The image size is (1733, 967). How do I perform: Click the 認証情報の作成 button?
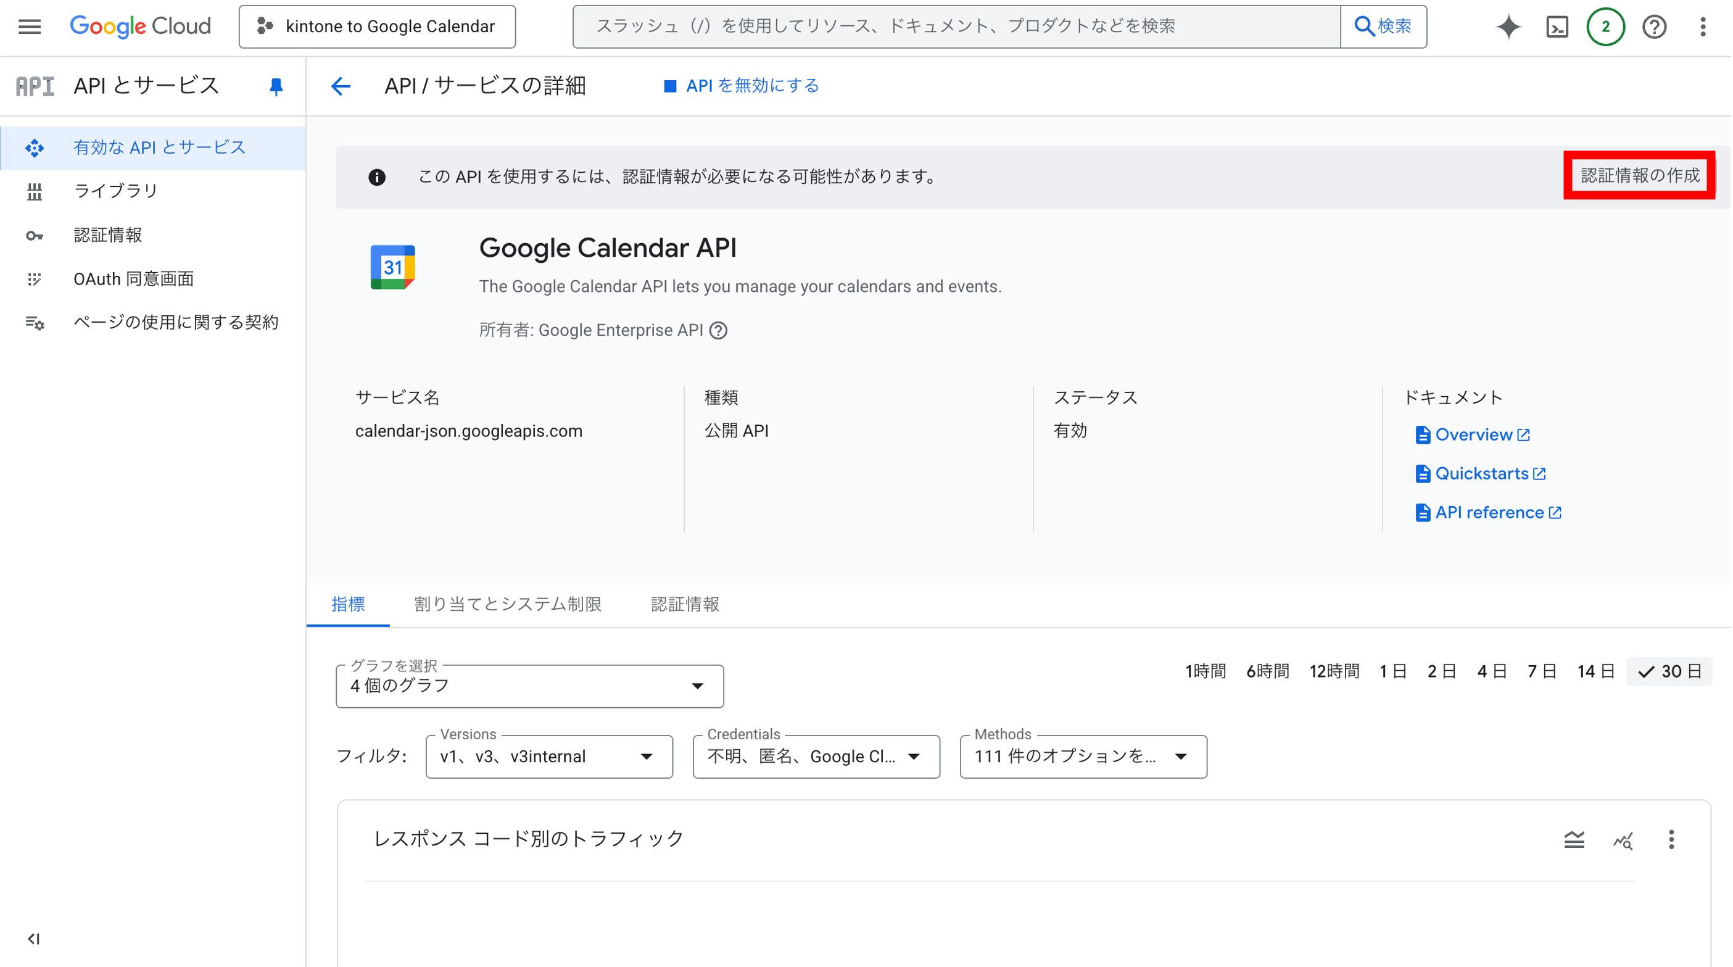coord(1639,176)
